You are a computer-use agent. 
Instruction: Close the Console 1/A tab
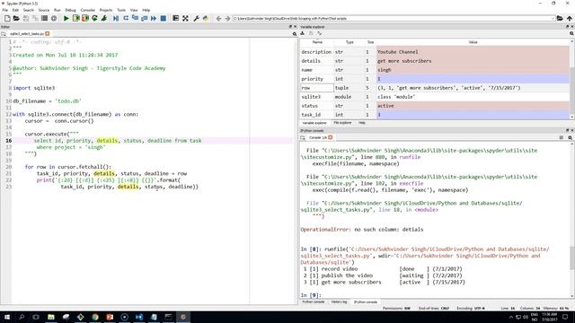tap(331, 137)
